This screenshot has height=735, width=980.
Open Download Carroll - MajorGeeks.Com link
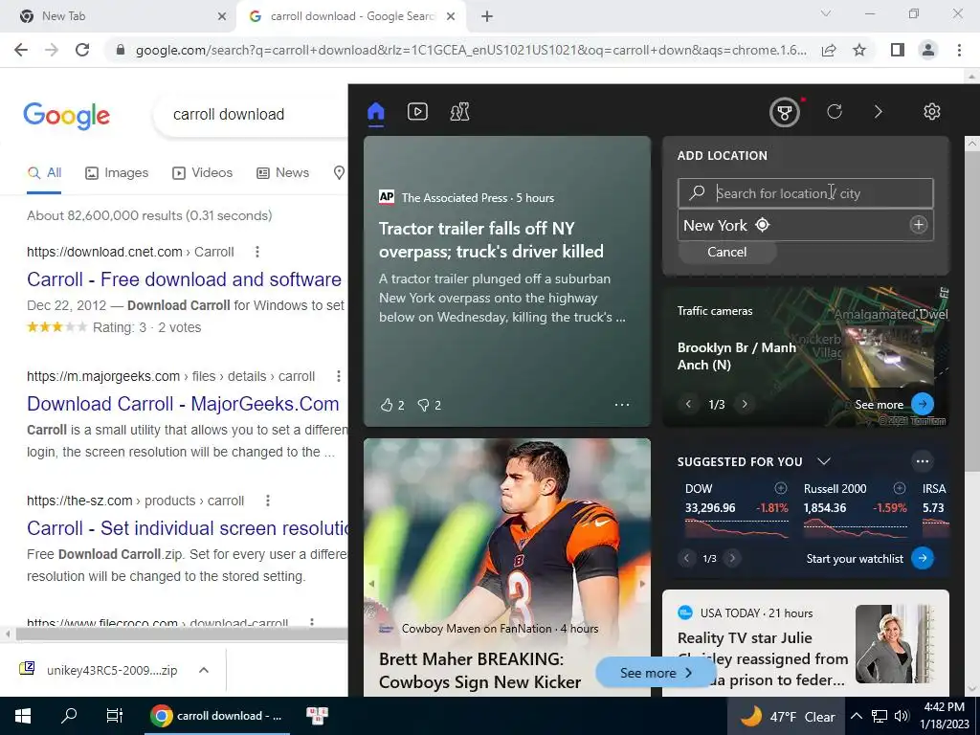point(183,404)
